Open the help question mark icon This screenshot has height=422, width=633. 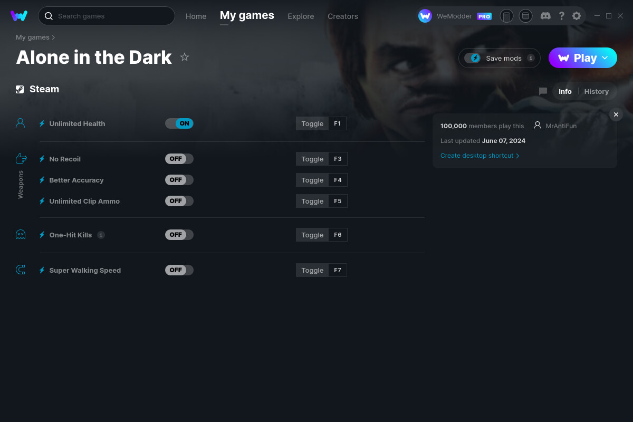pos(561,16)
